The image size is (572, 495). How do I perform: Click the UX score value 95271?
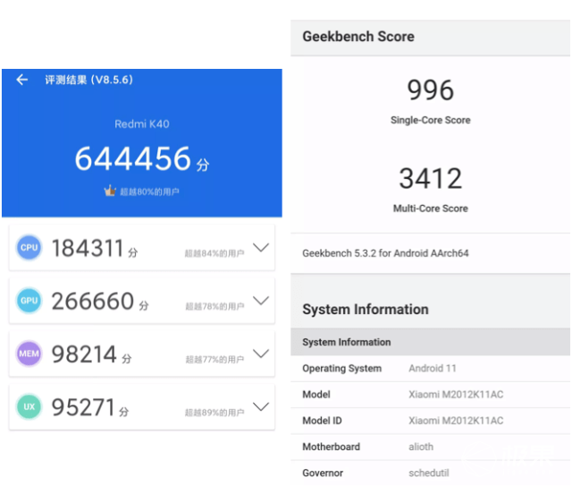click(83, 407)
